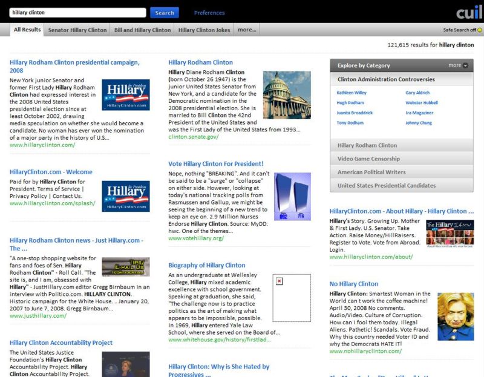Expand more categories with the arrow
The image size is (484, 377).
pos(465,65)
